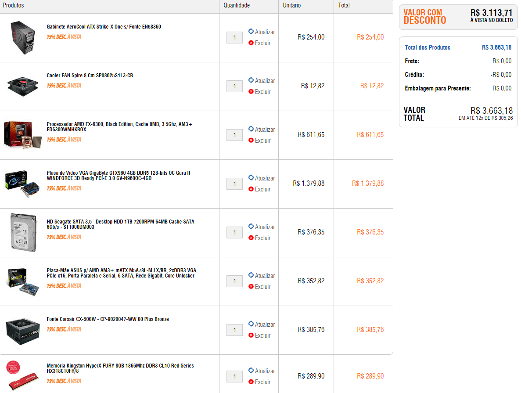Click EM ATE 12x DE R$ 305,26 text
Image resolution: width=521 pixels, height=393 pixels.
tap(485, 118)
